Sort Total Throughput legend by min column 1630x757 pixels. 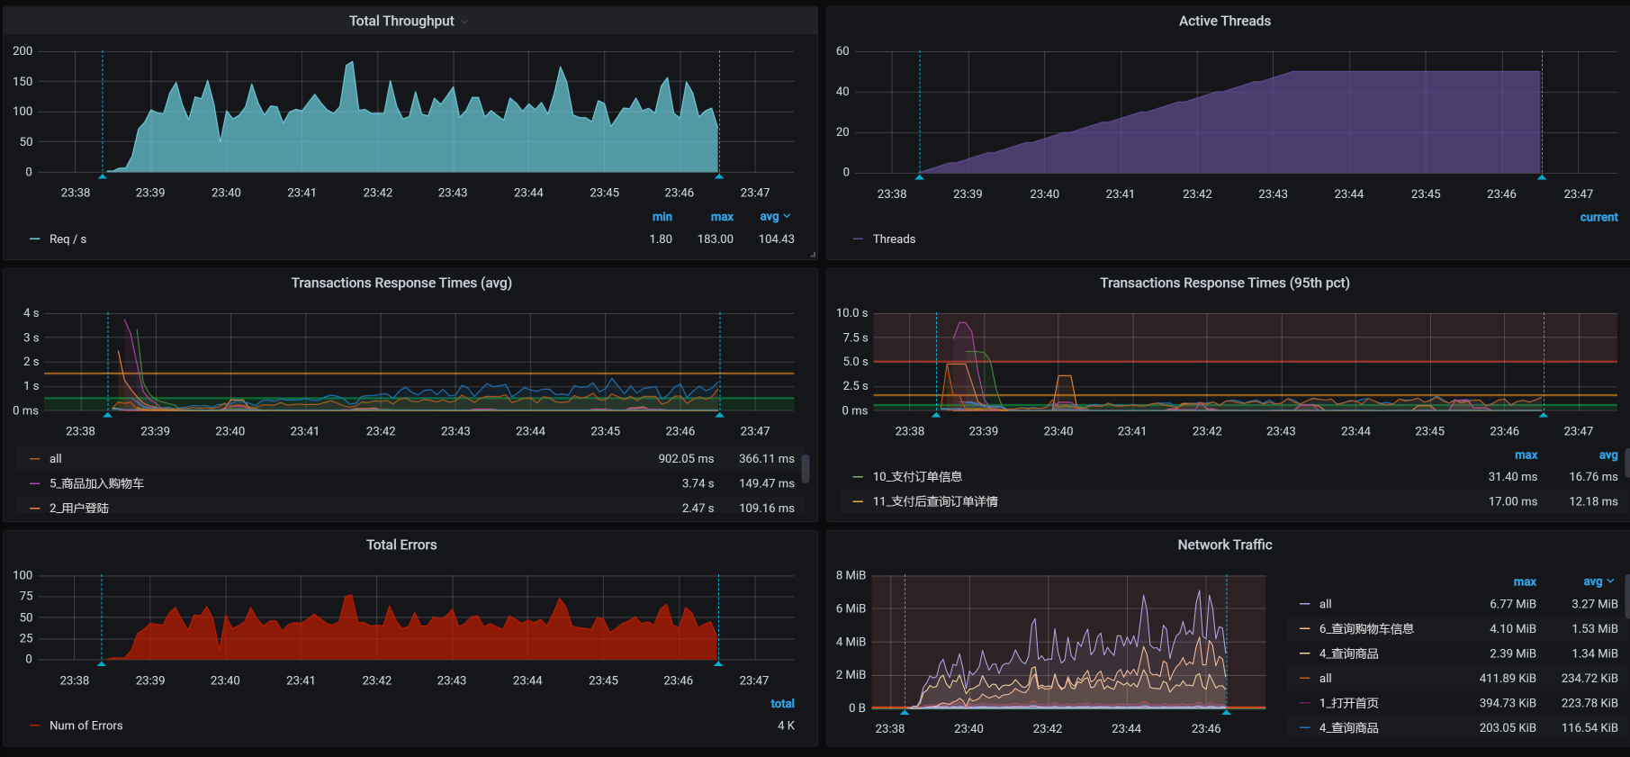pyautogui.click(x=662, y=217)
